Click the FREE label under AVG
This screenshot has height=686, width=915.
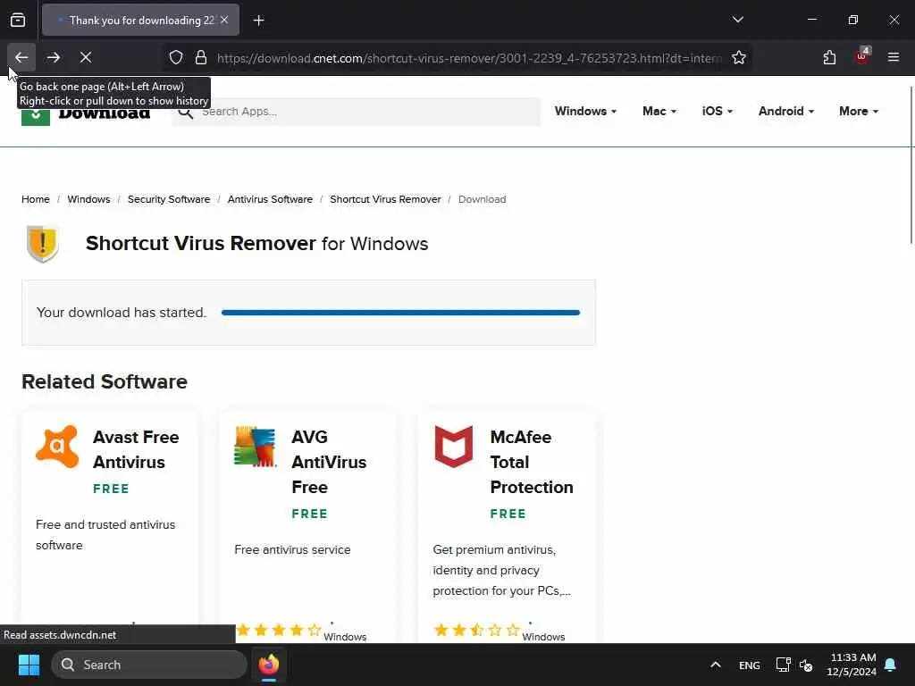click(x=309, y=514)
